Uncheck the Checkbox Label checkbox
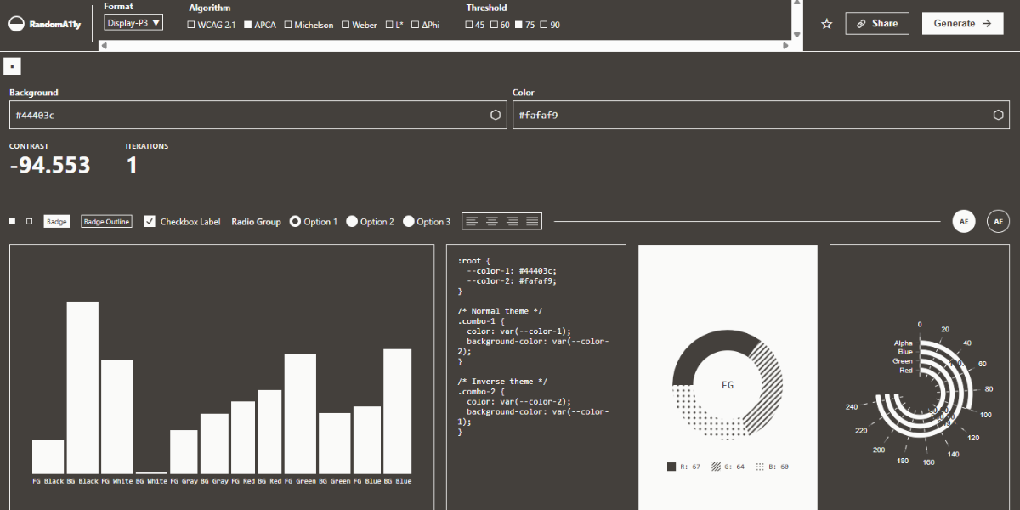The image size is (1020, 510). 150,221
